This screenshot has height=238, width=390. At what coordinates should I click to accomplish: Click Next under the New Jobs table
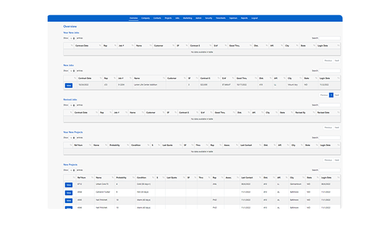[x=336, y=95]
